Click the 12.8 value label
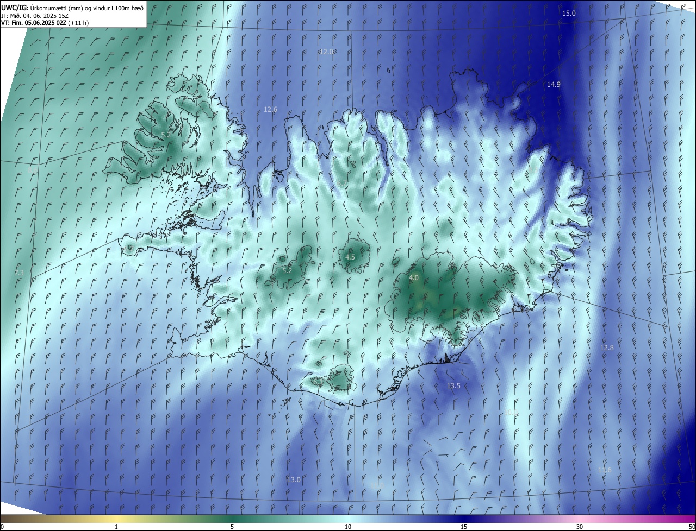 607,347
